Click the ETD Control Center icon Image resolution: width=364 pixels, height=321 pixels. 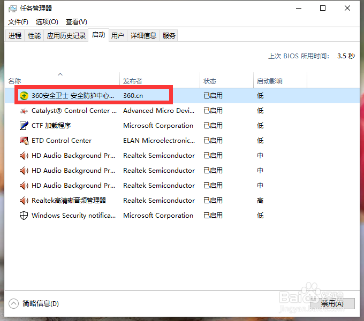click(x=24, y=141)
